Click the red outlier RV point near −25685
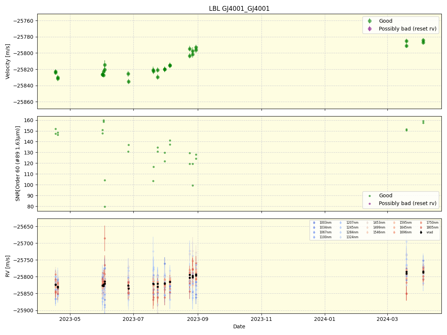The height and width of the screenshot is (335, 447). pyautogui.click(x=105, y=238)
